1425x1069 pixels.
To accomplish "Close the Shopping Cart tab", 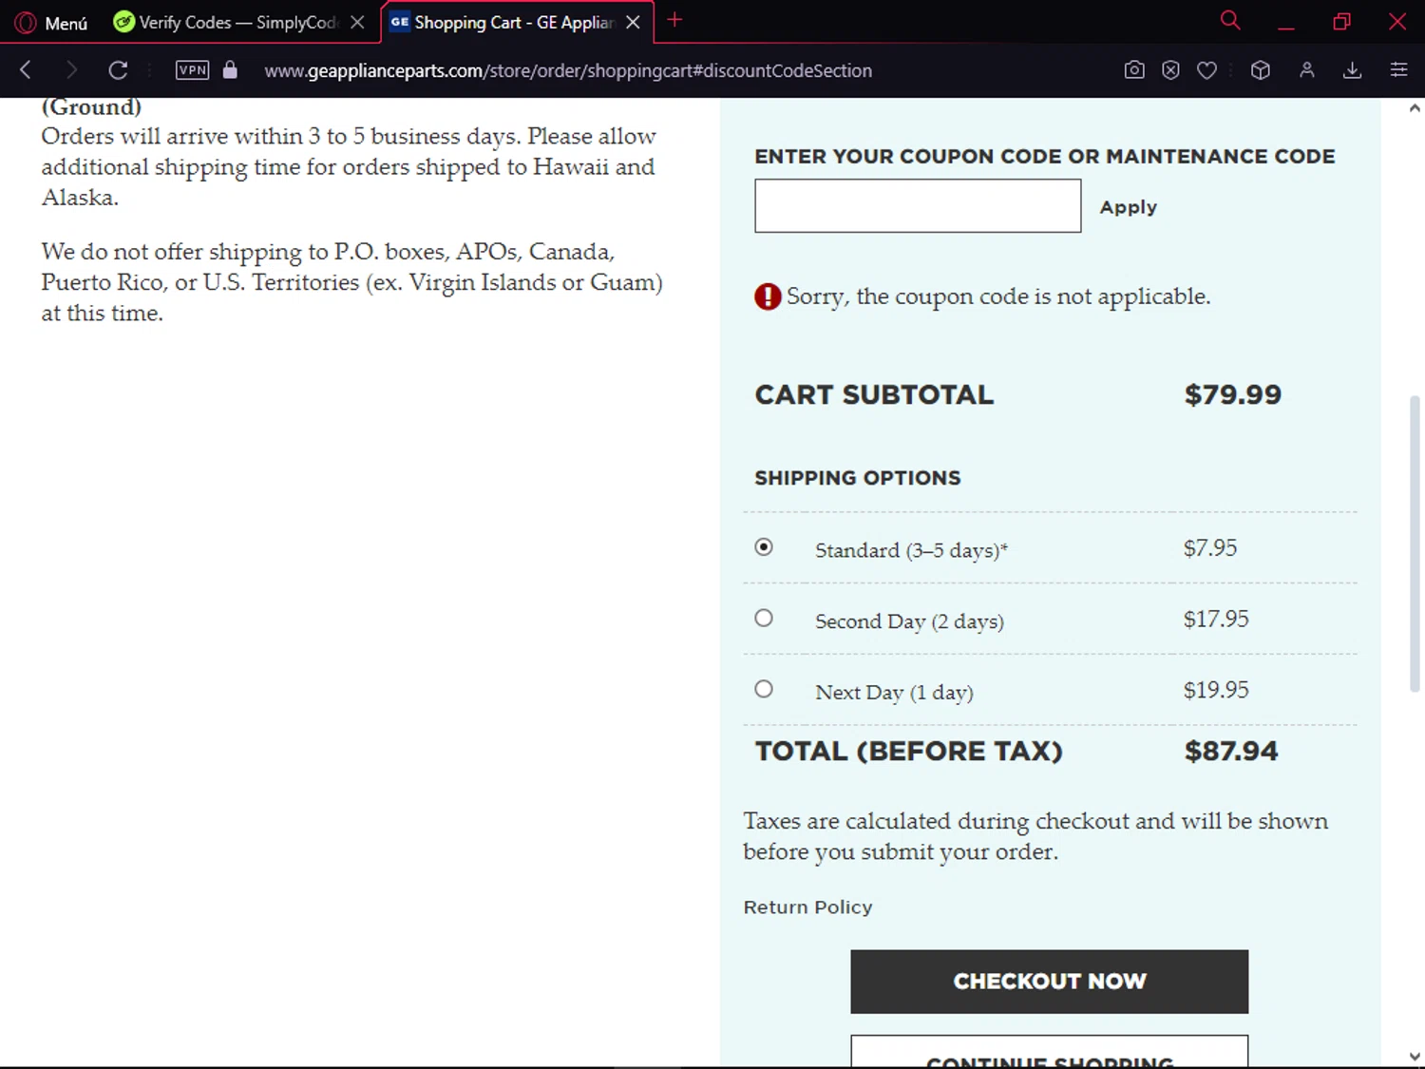I will (633, 22).
